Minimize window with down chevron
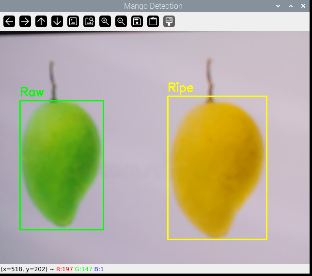The width and height of the screenshot is (312, 276). pyautogui.click(x=278, y=6)
